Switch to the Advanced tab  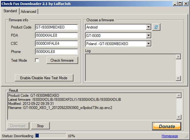pos(28,12)
